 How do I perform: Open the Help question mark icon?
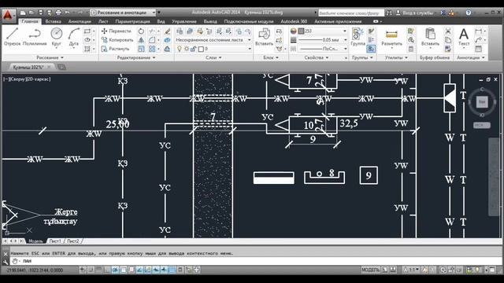tap(469, 13)
